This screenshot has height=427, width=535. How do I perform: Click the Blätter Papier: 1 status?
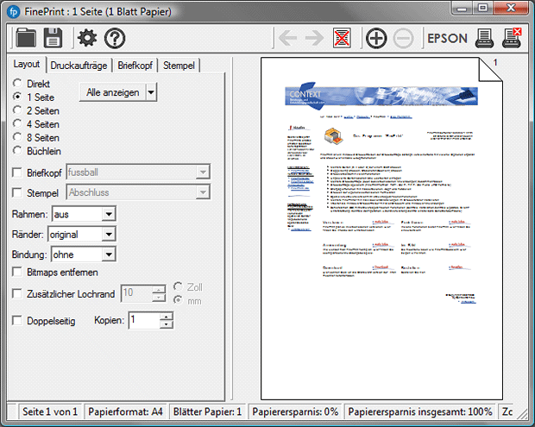click(x=207, y=411)
